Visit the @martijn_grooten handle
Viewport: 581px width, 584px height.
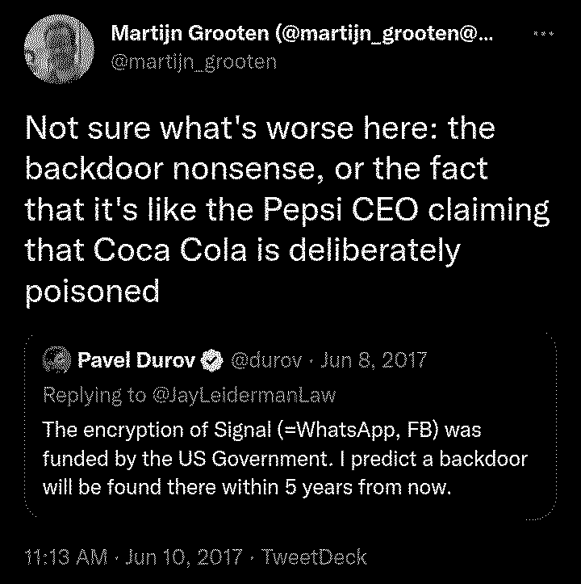tap(194, 61)
